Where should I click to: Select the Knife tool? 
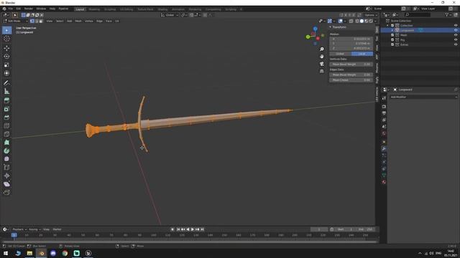coord(6,134)
